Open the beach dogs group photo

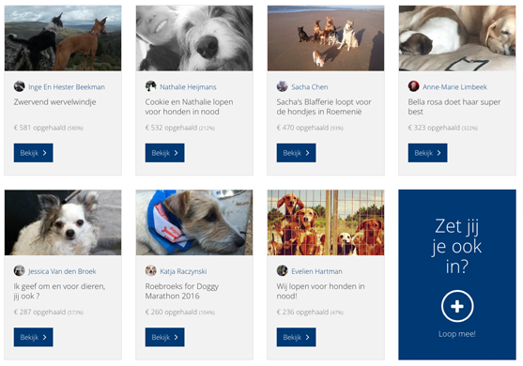click(x=326, y=38)
